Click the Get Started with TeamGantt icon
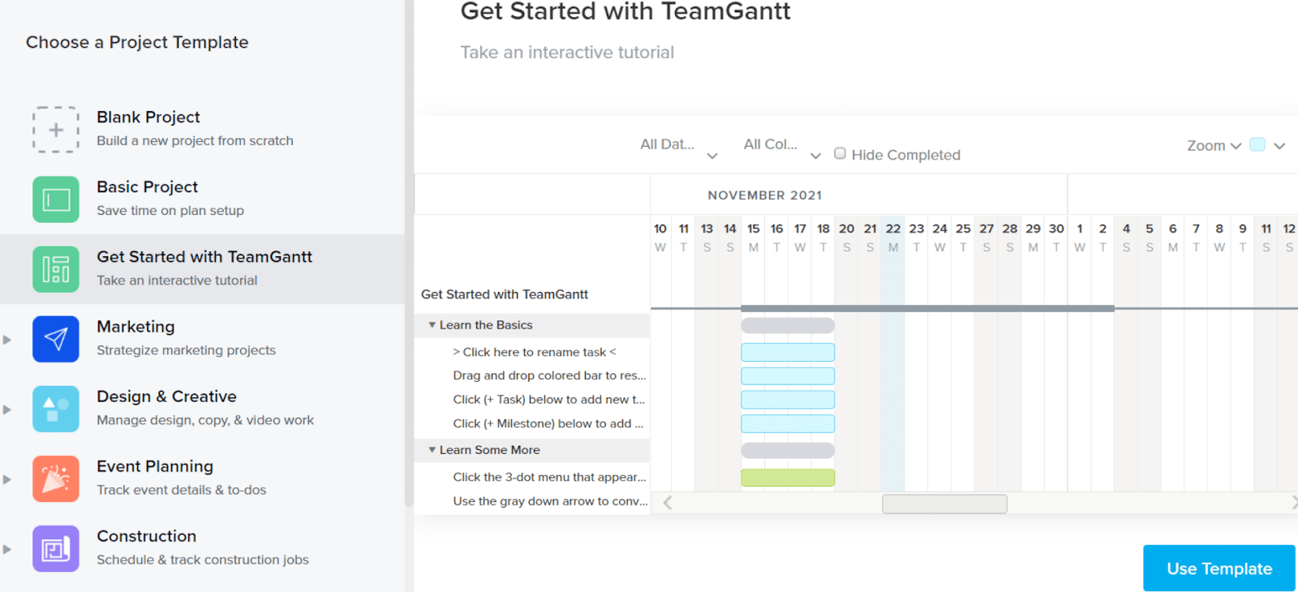 tap(56, 269)
